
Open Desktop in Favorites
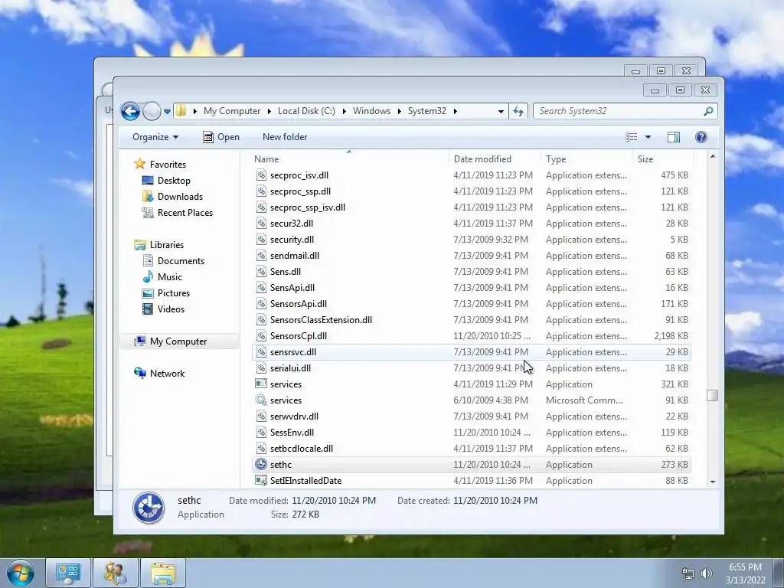point(174,181)
